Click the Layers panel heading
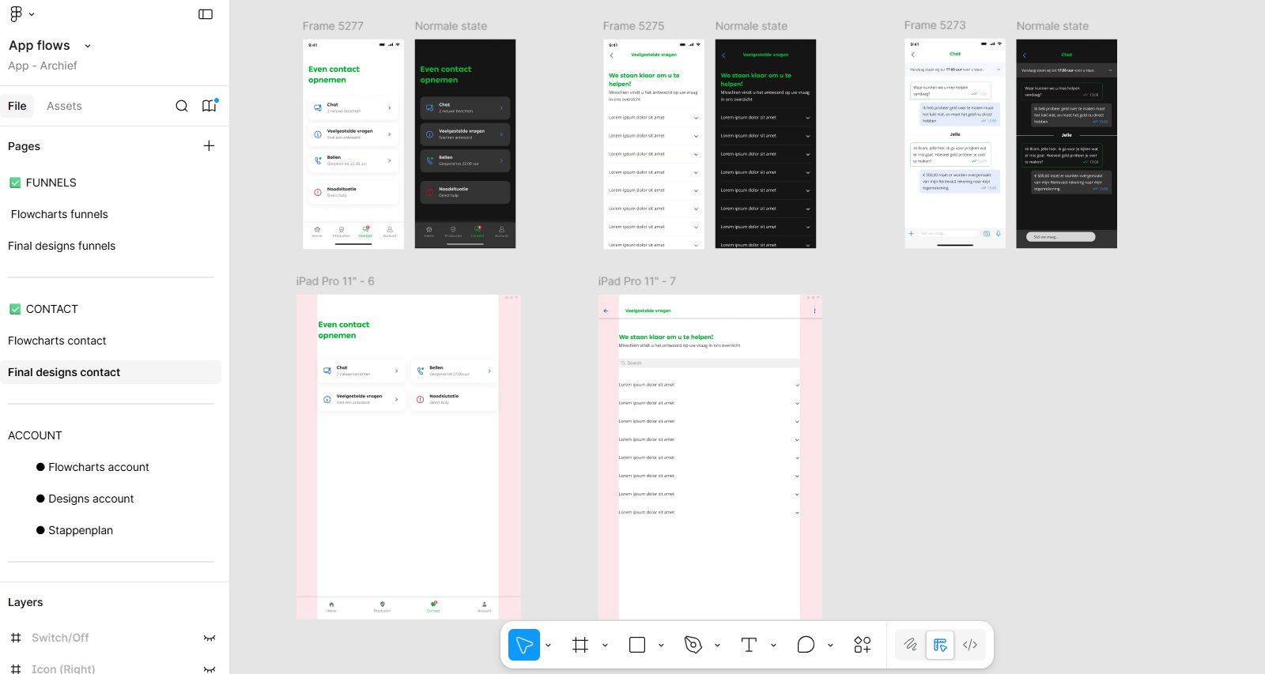 pyautogui.click(x=25, y=602)
